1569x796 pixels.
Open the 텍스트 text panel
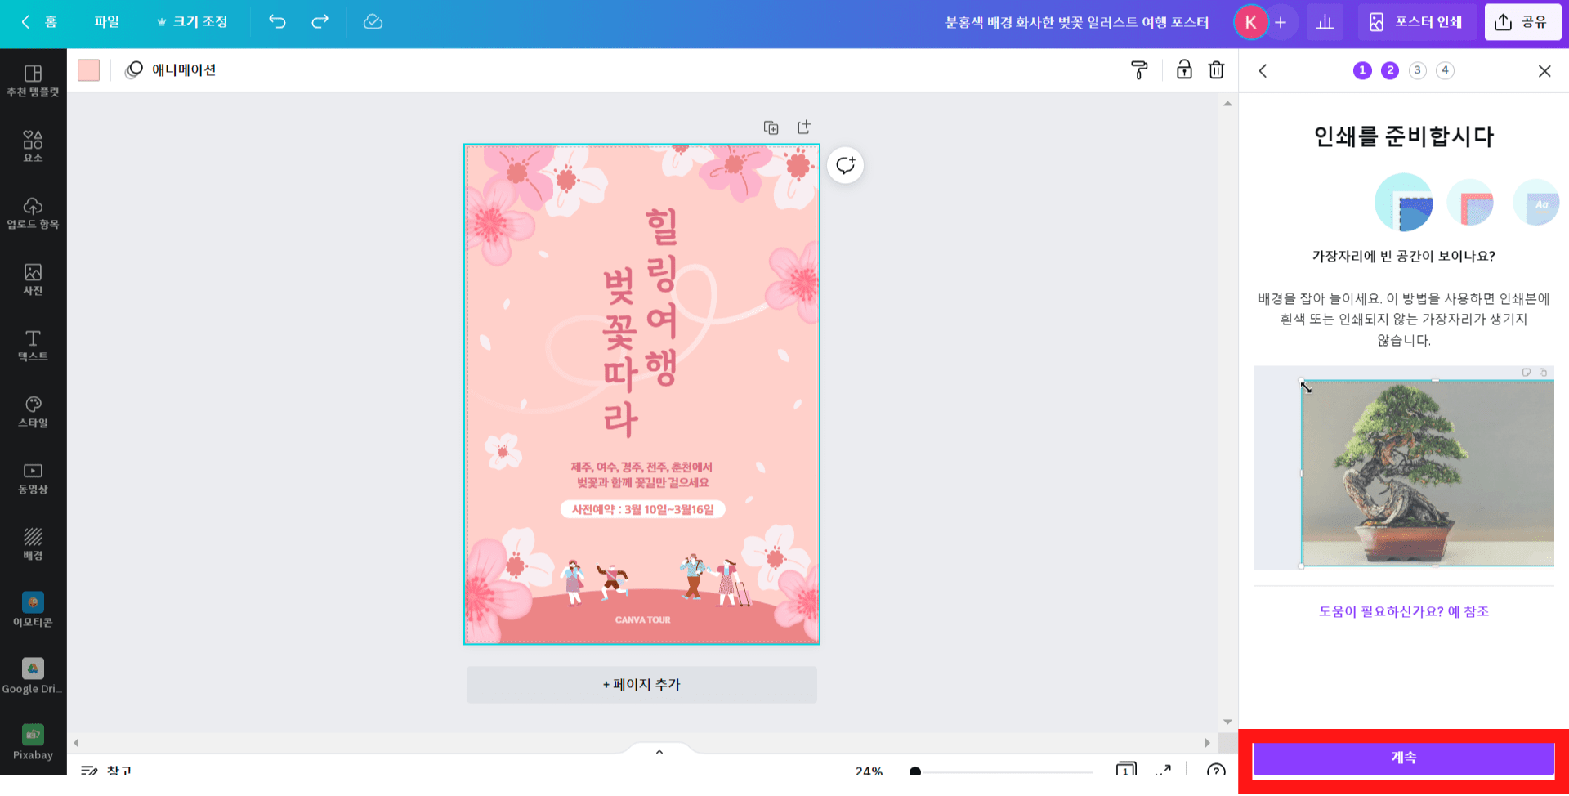[33, 346]
